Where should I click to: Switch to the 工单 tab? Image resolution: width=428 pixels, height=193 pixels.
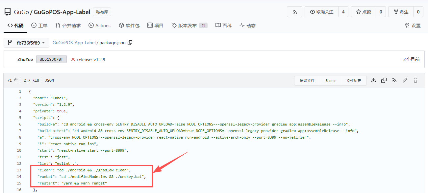tap(39, 26)
